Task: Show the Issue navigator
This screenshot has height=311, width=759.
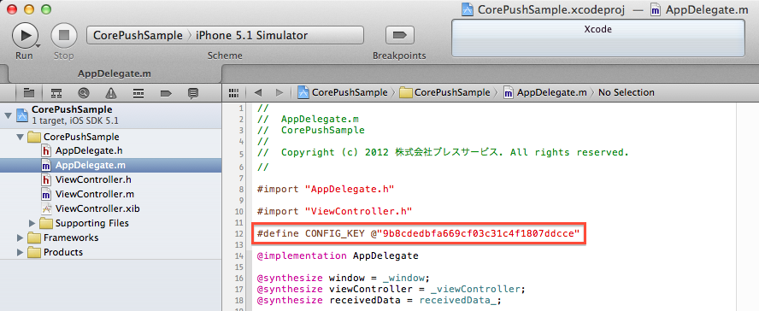Action: pos(111,92)
